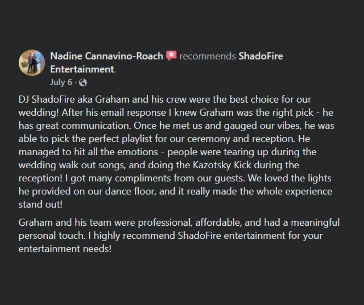Click the dot separator after July 6
The width and height of the screenshot is (364, 305).
[76, 82]
